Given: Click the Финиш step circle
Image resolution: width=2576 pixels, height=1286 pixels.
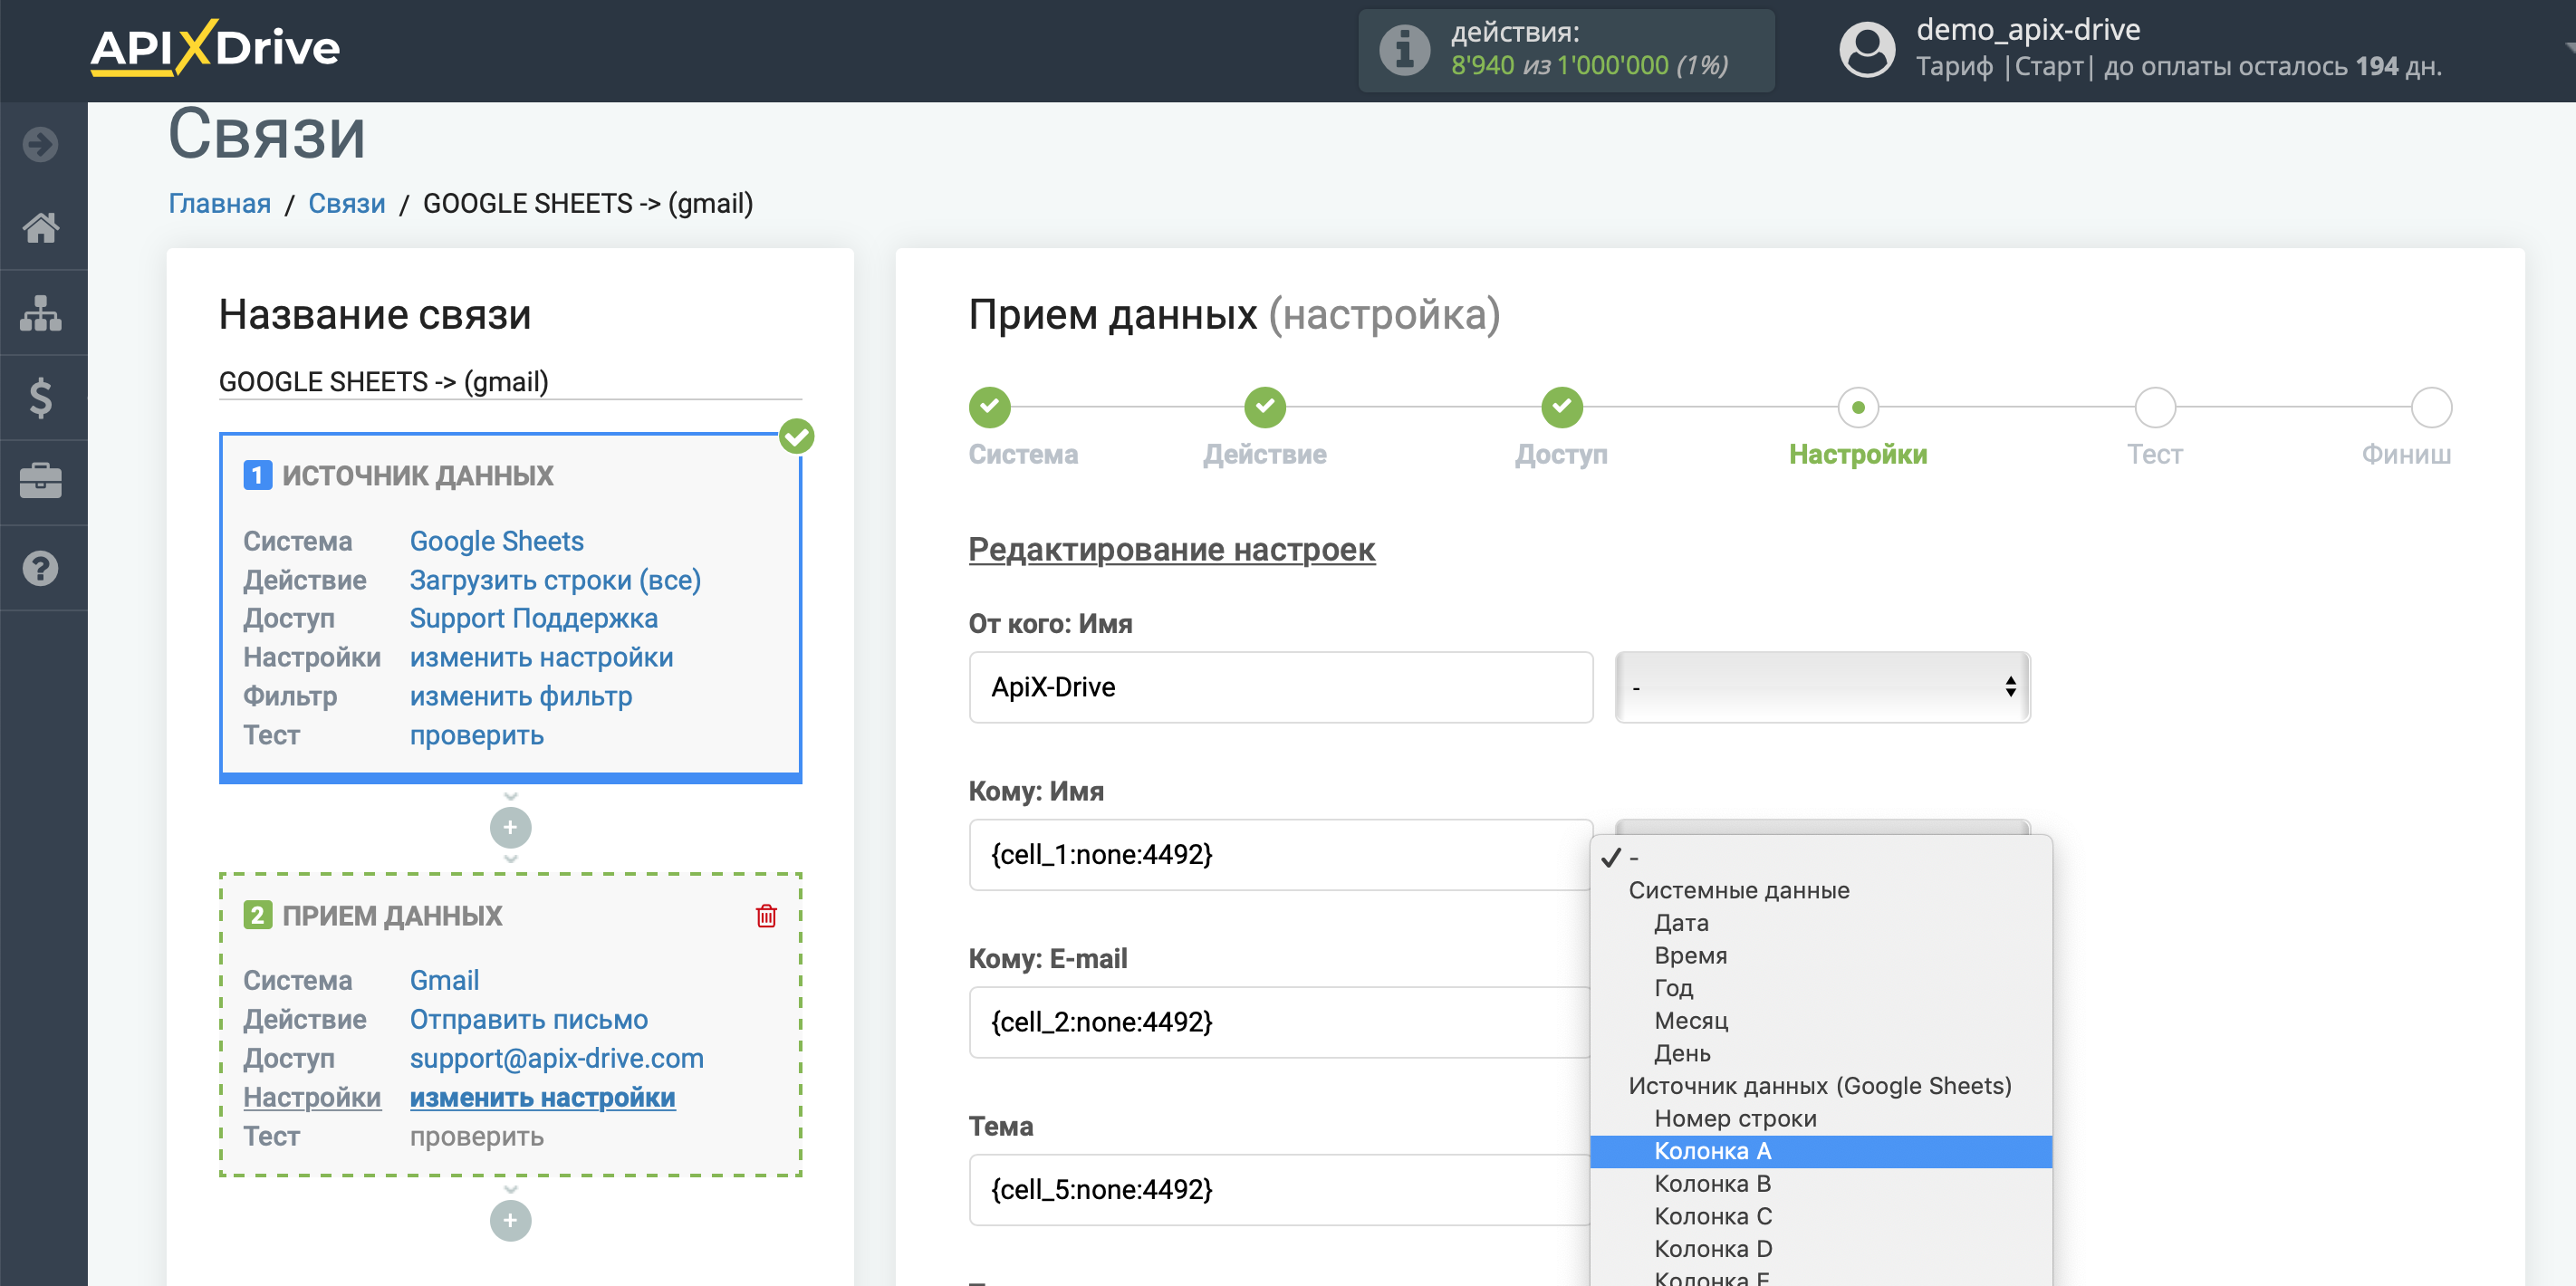Looking at the screenshot, I should coord(2431,407).
